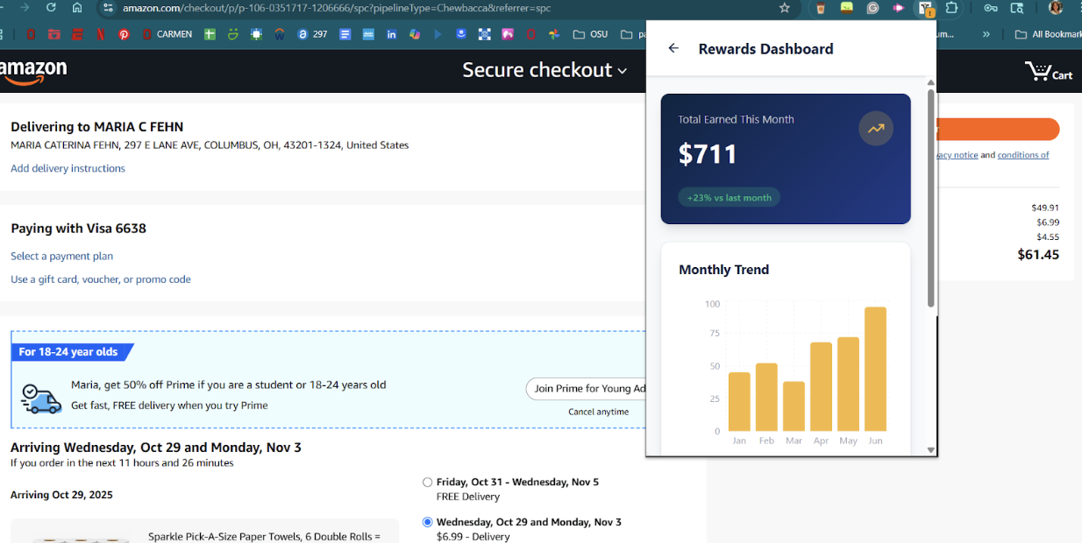The image size is (1082, 543).
Task: Click Join Prime for Young Adults button
Action: click(x=586, y=389)
